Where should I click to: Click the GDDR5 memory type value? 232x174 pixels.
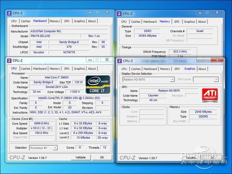click(x=203, y=116)
